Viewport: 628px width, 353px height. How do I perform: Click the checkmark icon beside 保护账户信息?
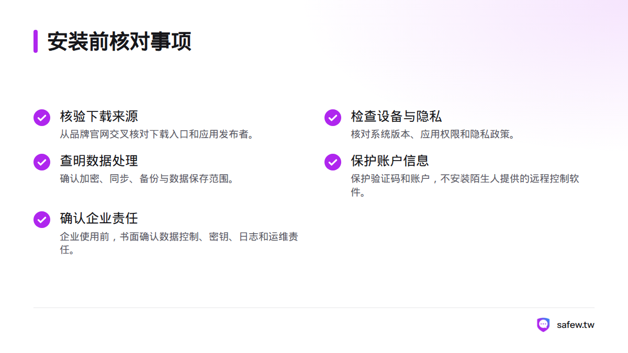[x=333, y=162]
